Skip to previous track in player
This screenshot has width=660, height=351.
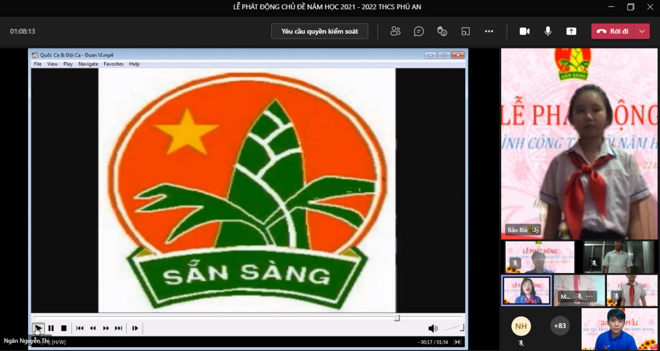(80, 328)
